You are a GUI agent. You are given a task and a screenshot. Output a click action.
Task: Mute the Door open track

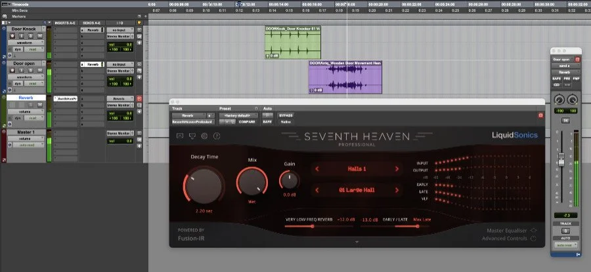coord(39,70)
